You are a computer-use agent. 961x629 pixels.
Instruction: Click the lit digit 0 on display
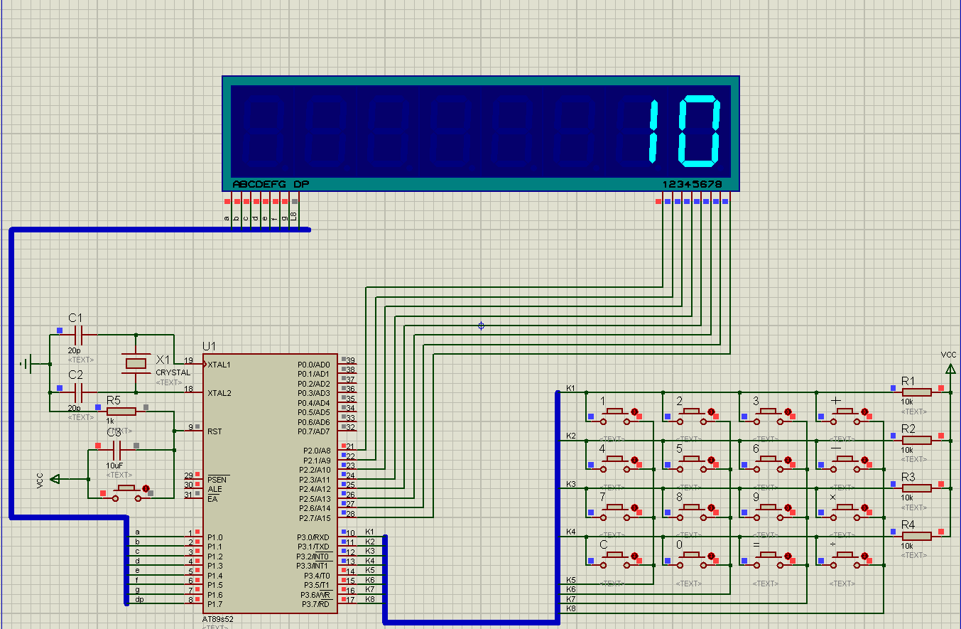pos(700,130)
